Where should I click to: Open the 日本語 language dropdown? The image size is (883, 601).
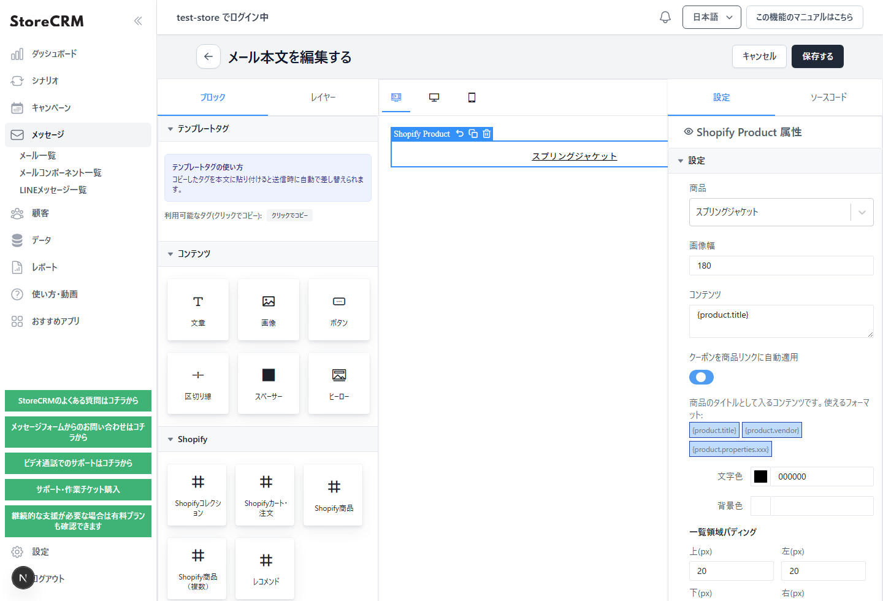click(712, 17)
